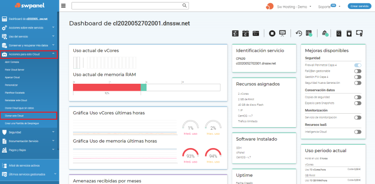Select Planificar Escalado menu entry
This screenshot has width=375, height=184.
click(x=15, y=93)
